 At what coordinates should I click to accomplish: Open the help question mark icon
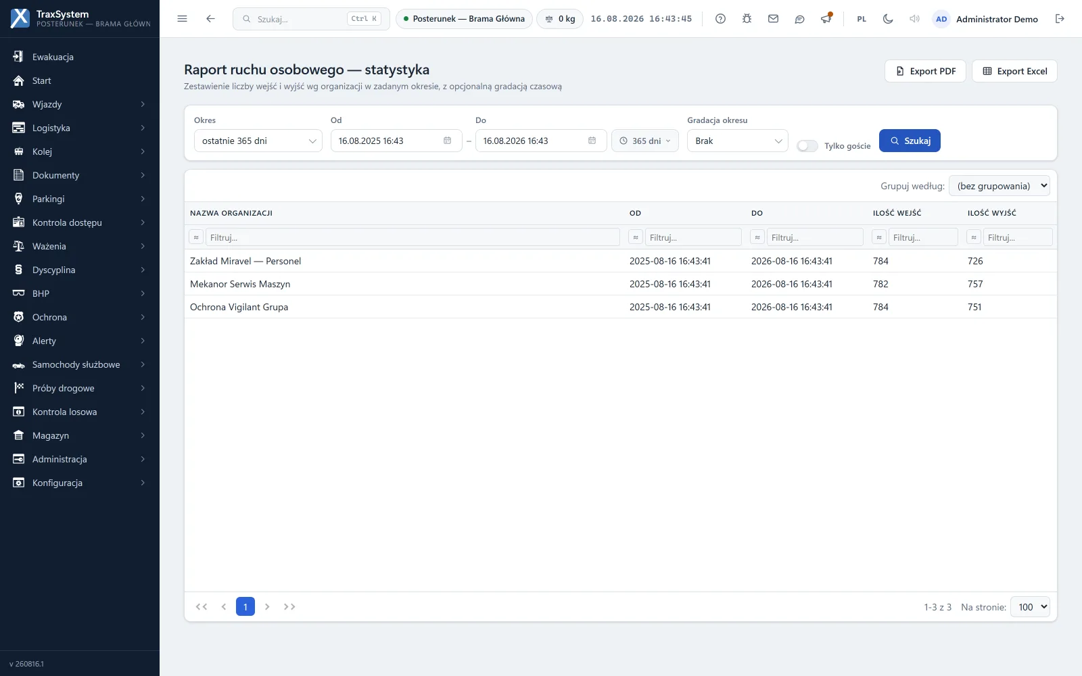coord(720,19)
